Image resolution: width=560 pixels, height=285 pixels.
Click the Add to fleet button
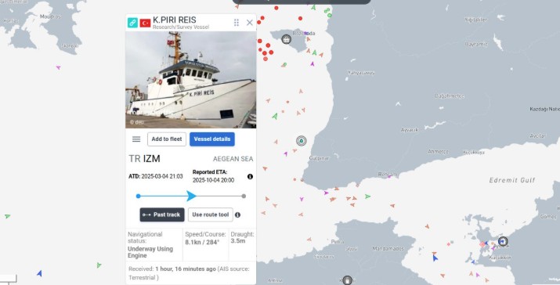tap(167, 139)
